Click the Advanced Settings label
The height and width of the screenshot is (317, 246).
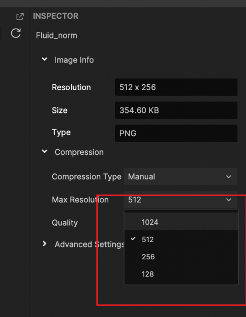(90, 244)
